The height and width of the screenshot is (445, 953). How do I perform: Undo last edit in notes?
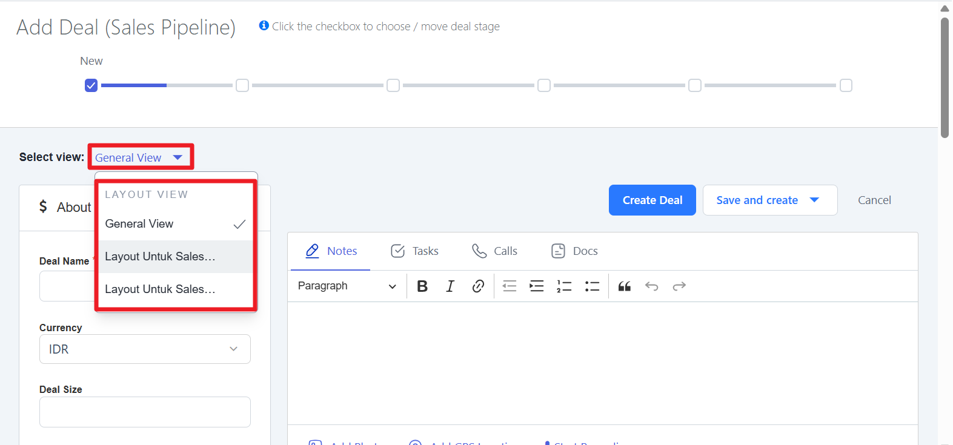(x=652, y=286)
